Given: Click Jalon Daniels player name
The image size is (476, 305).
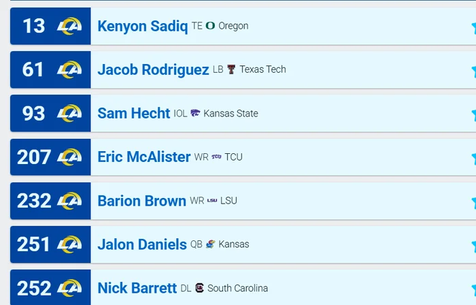Looking at the screenshot, I should tap(141, 244).
